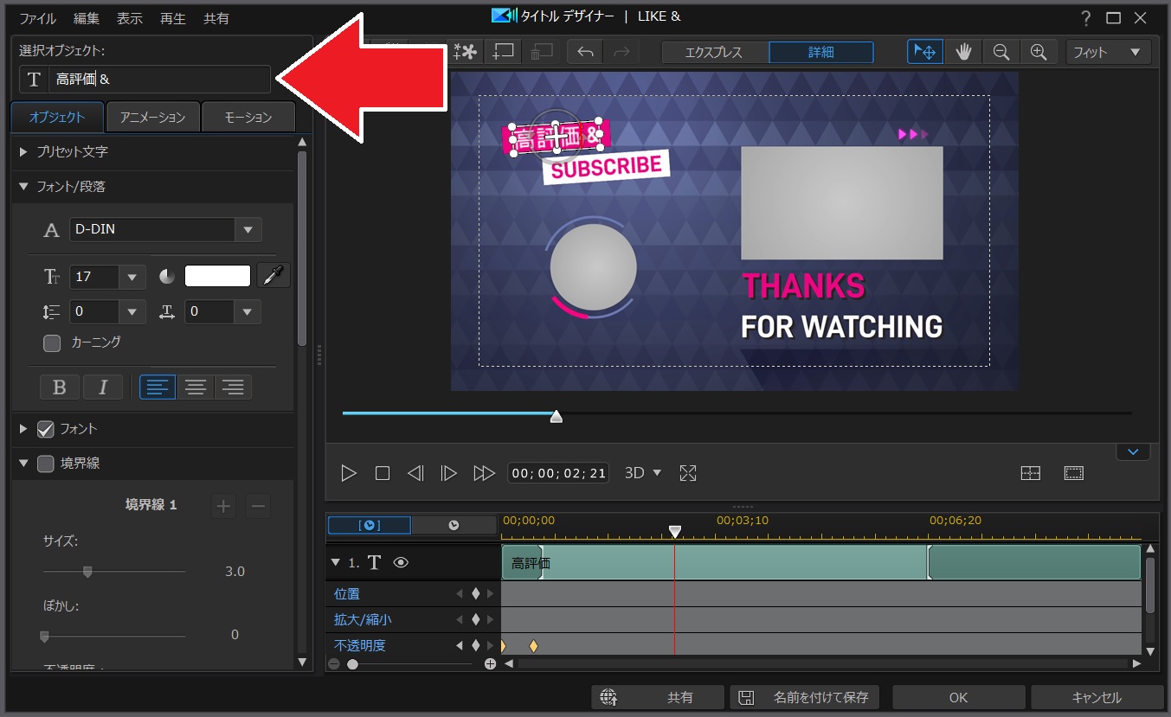Uncheck the フォント checkbox
This screenshot has height=717, width=1171.
click(46, 429)
